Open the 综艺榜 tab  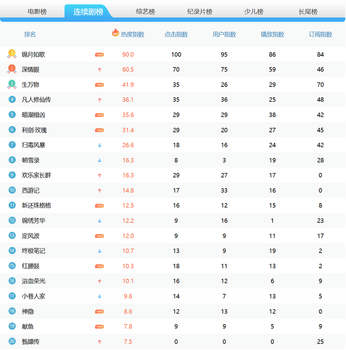(145, 12)
